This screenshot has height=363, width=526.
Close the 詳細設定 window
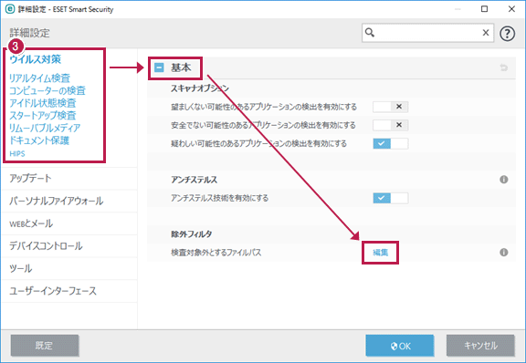(x=511, y=9)
